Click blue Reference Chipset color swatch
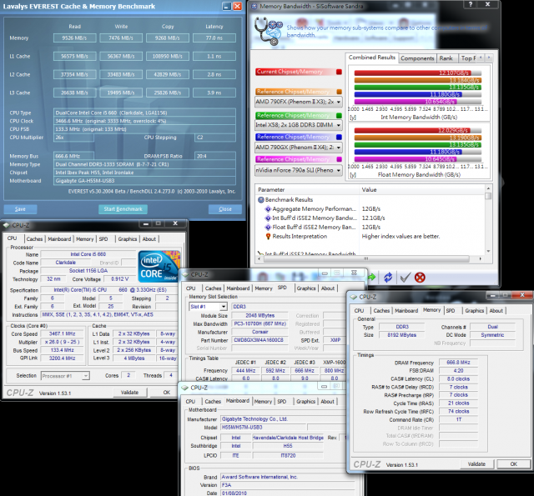 coord(339,137)
